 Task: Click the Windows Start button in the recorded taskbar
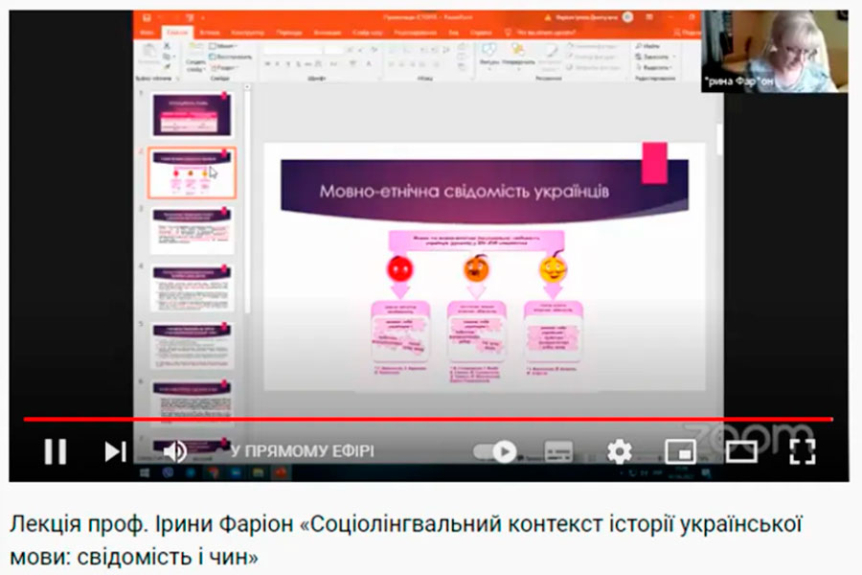pos(145,472)
